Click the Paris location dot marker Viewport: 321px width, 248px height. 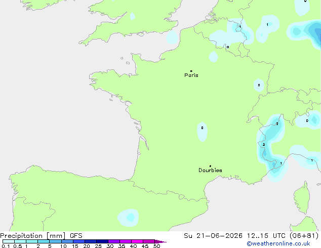coord(191,71)
